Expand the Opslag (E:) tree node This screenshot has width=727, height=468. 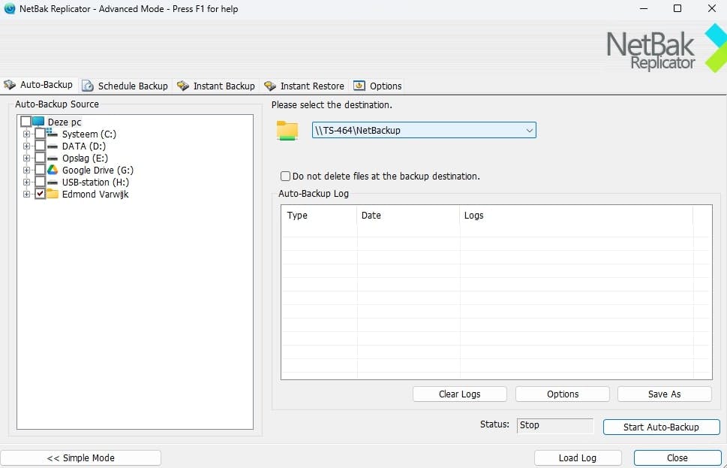(27, 159)
